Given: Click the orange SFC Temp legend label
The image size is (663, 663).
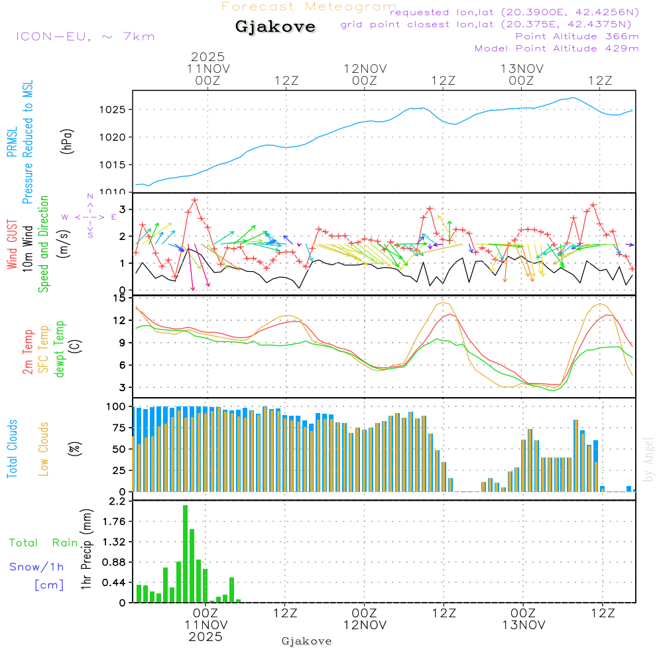Looking at the screenshot, I should pyautogui.click(x=44, y=349).
